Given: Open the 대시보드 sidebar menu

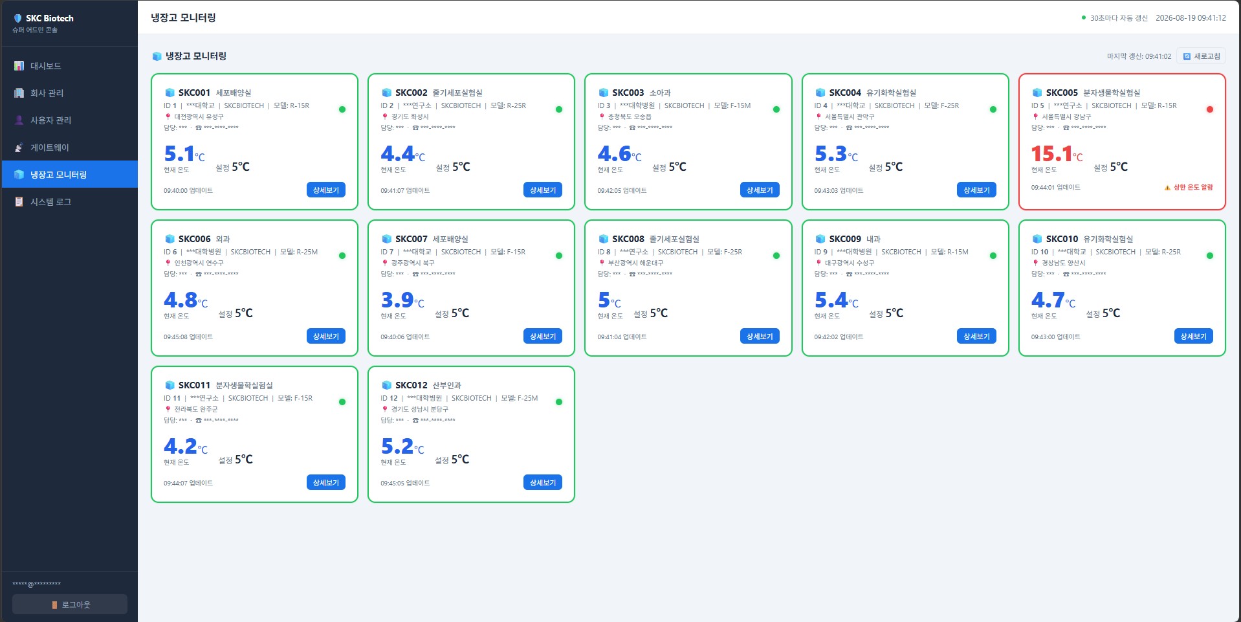Looking at the screenshot, I should click(x=69, y=66).
